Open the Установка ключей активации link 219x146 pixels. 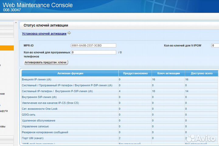pyautogui.click(x=44, y=34)
